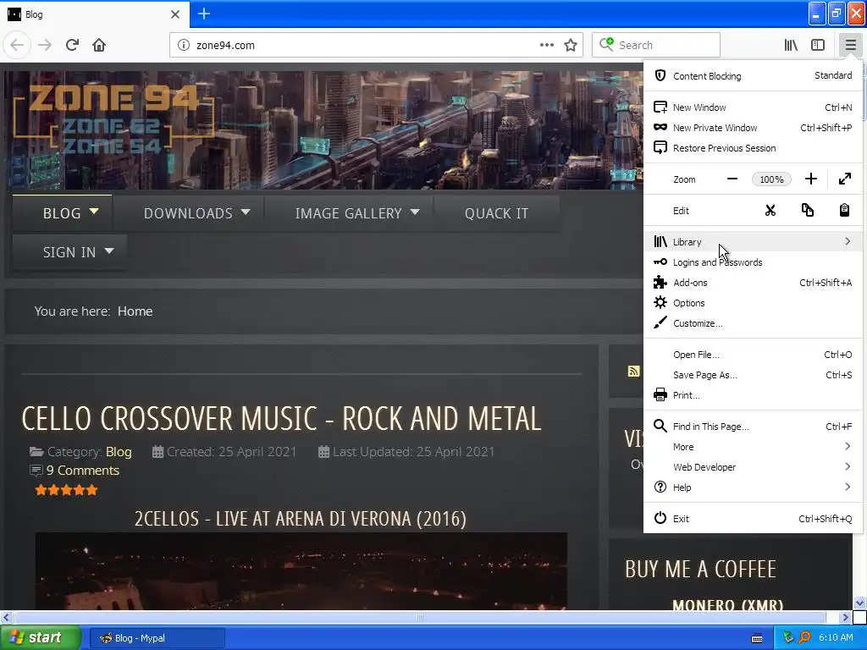This screenshot has height=650, width=867.
Task: Click the RSS feed icon
Action: tap(633, 371)
